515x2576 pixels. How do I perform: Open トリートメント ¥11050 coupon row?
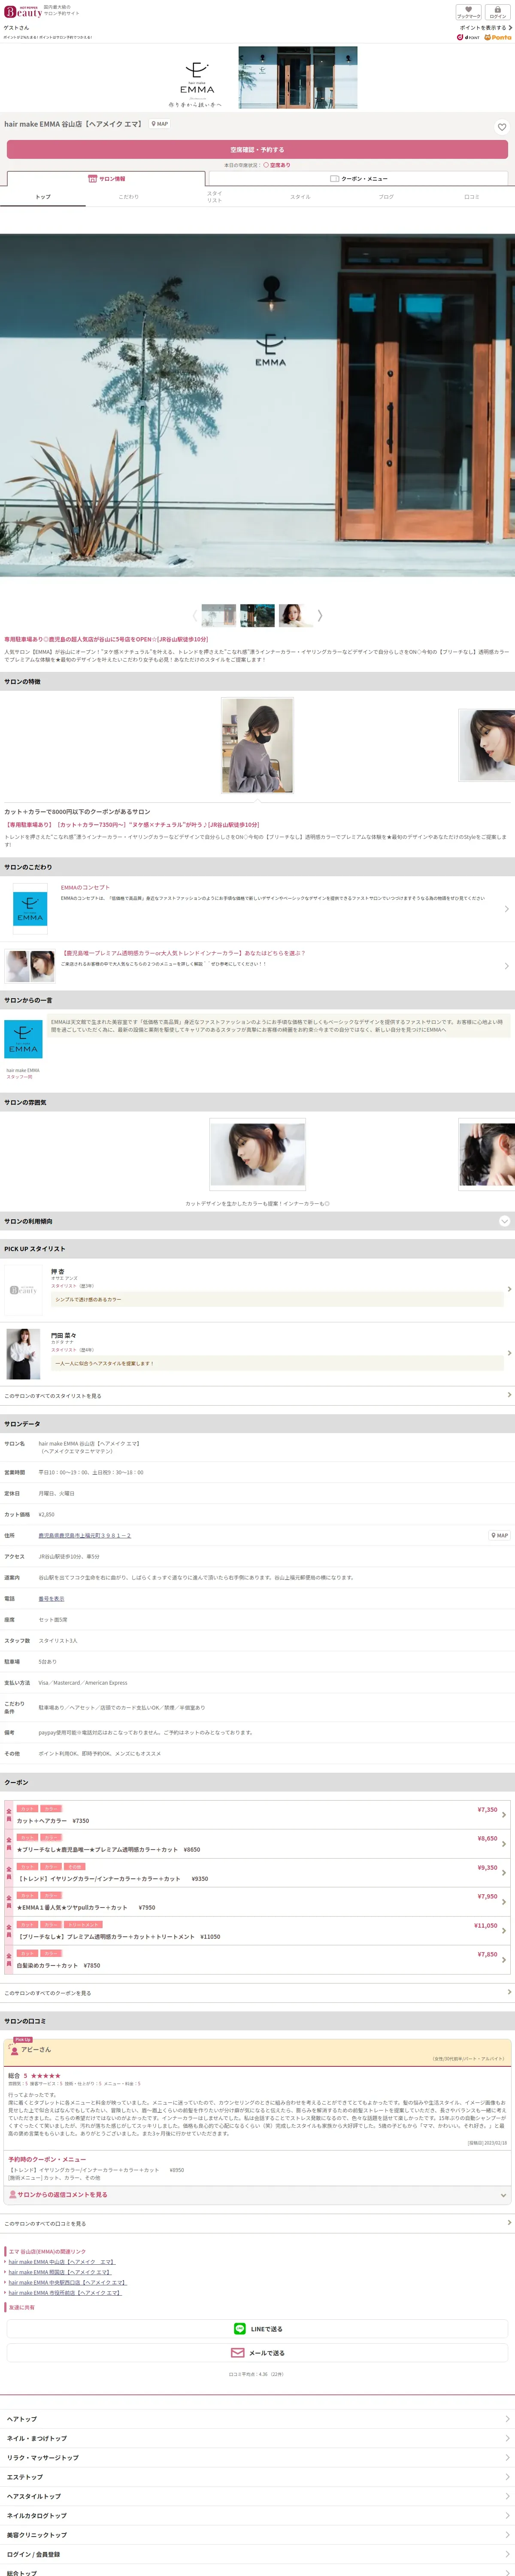(257, 1931)
